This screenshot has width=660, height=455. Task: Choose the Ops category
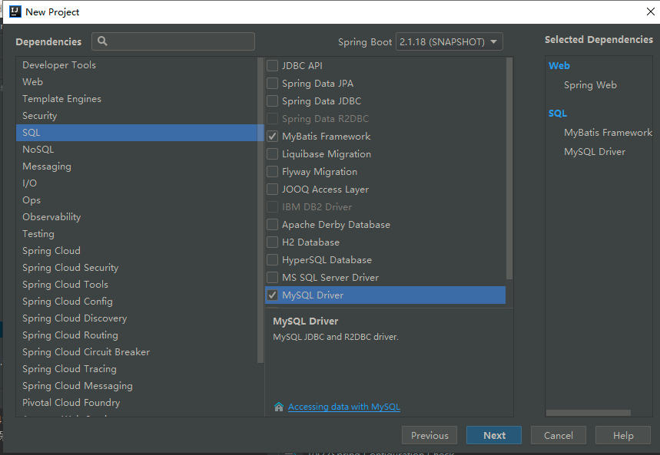click(x=137, y=200)
